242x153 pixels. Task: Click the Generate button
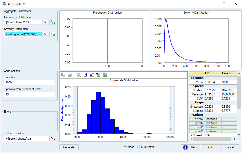[x=69, y=147]
